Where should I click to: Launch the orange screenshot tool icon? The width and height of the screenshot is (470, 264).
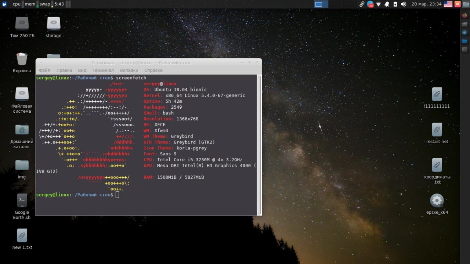[458, 4]
